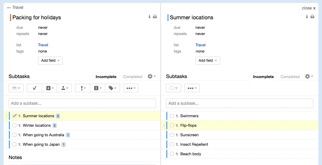Check the Winter locations subtask checkbox
This screenshot has height=165, width=322.
14,126
